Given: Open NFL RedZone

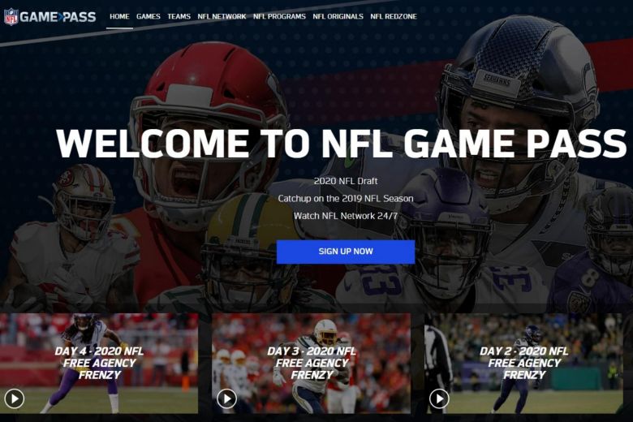Looking at the screenshot, I should click(394, 16).
